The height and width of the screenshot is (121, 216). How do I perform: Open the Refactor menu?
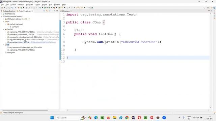(x=21, y=5)
